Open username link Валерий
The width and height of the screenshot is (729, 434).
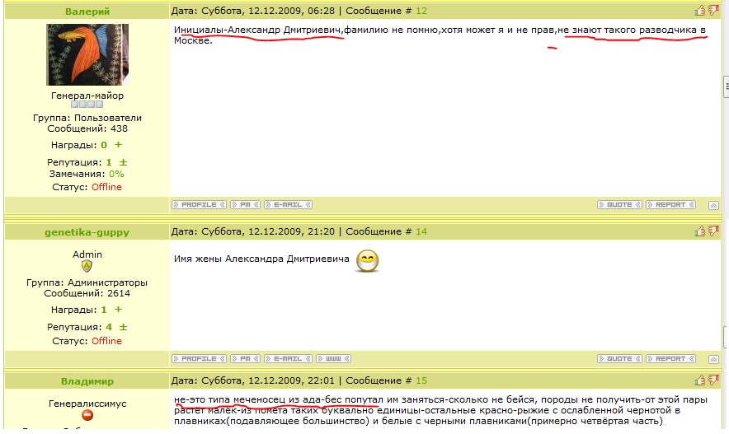tap(87, 12)
